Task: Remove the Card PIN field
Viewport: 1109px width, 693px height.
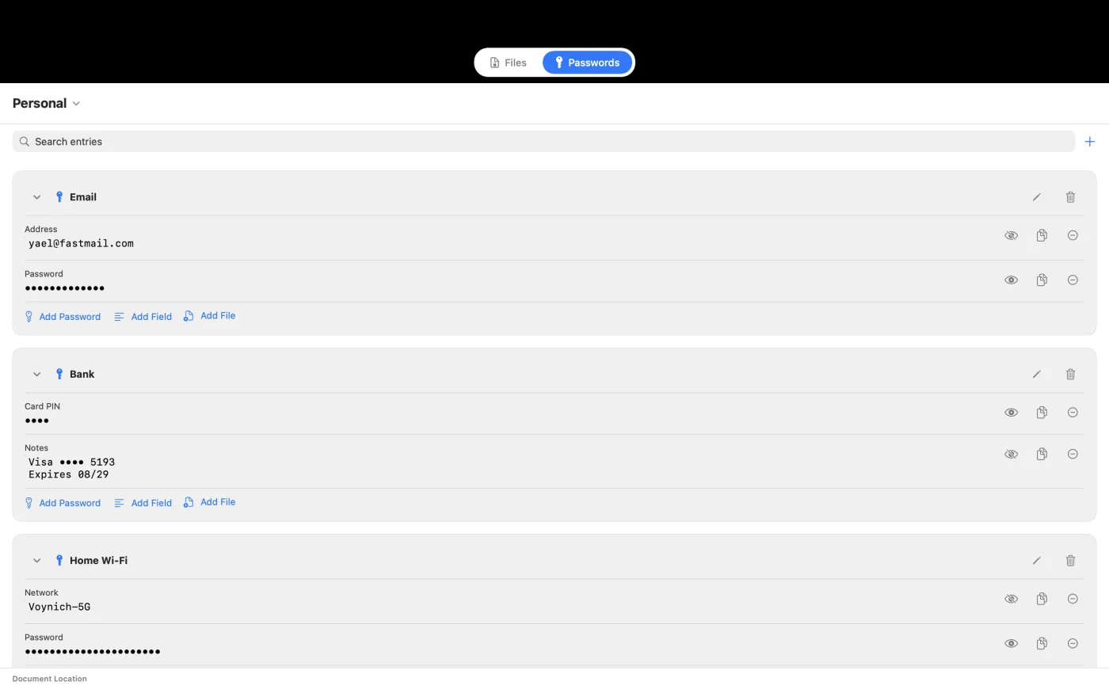Action: click(1073, 413)
